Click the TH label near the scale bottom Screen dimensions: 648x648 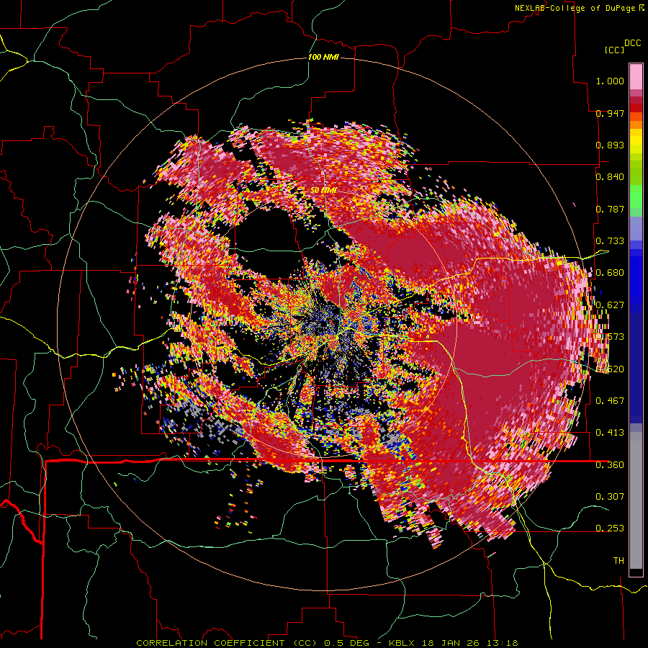[618, 560]
